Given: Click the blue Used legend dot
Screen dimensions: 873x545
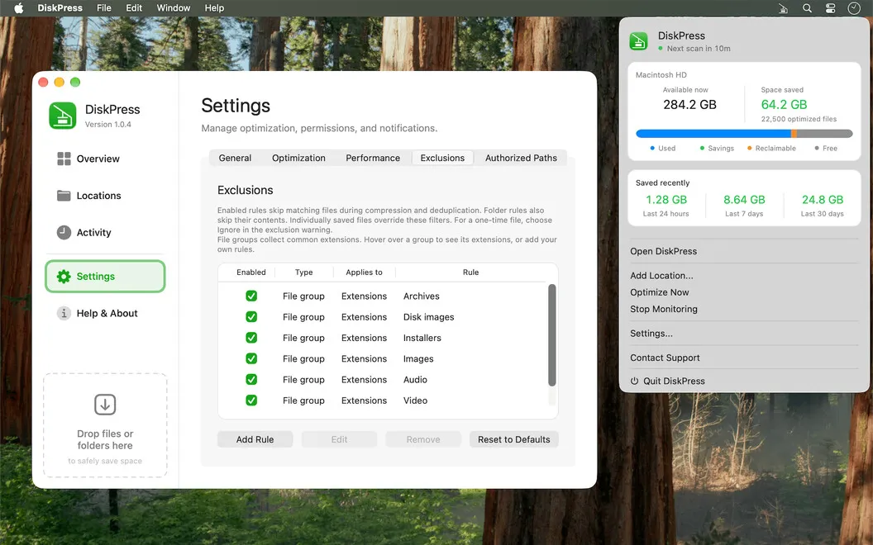Looking at the screenshot, I should point(652,149).
